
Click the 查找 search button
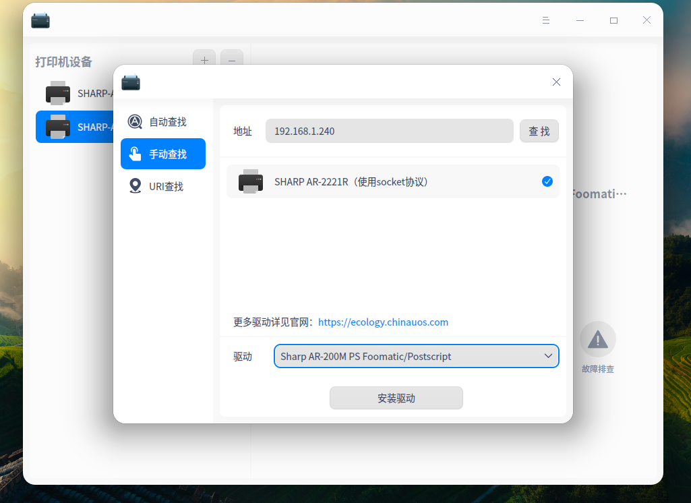(x=539, y=131)
